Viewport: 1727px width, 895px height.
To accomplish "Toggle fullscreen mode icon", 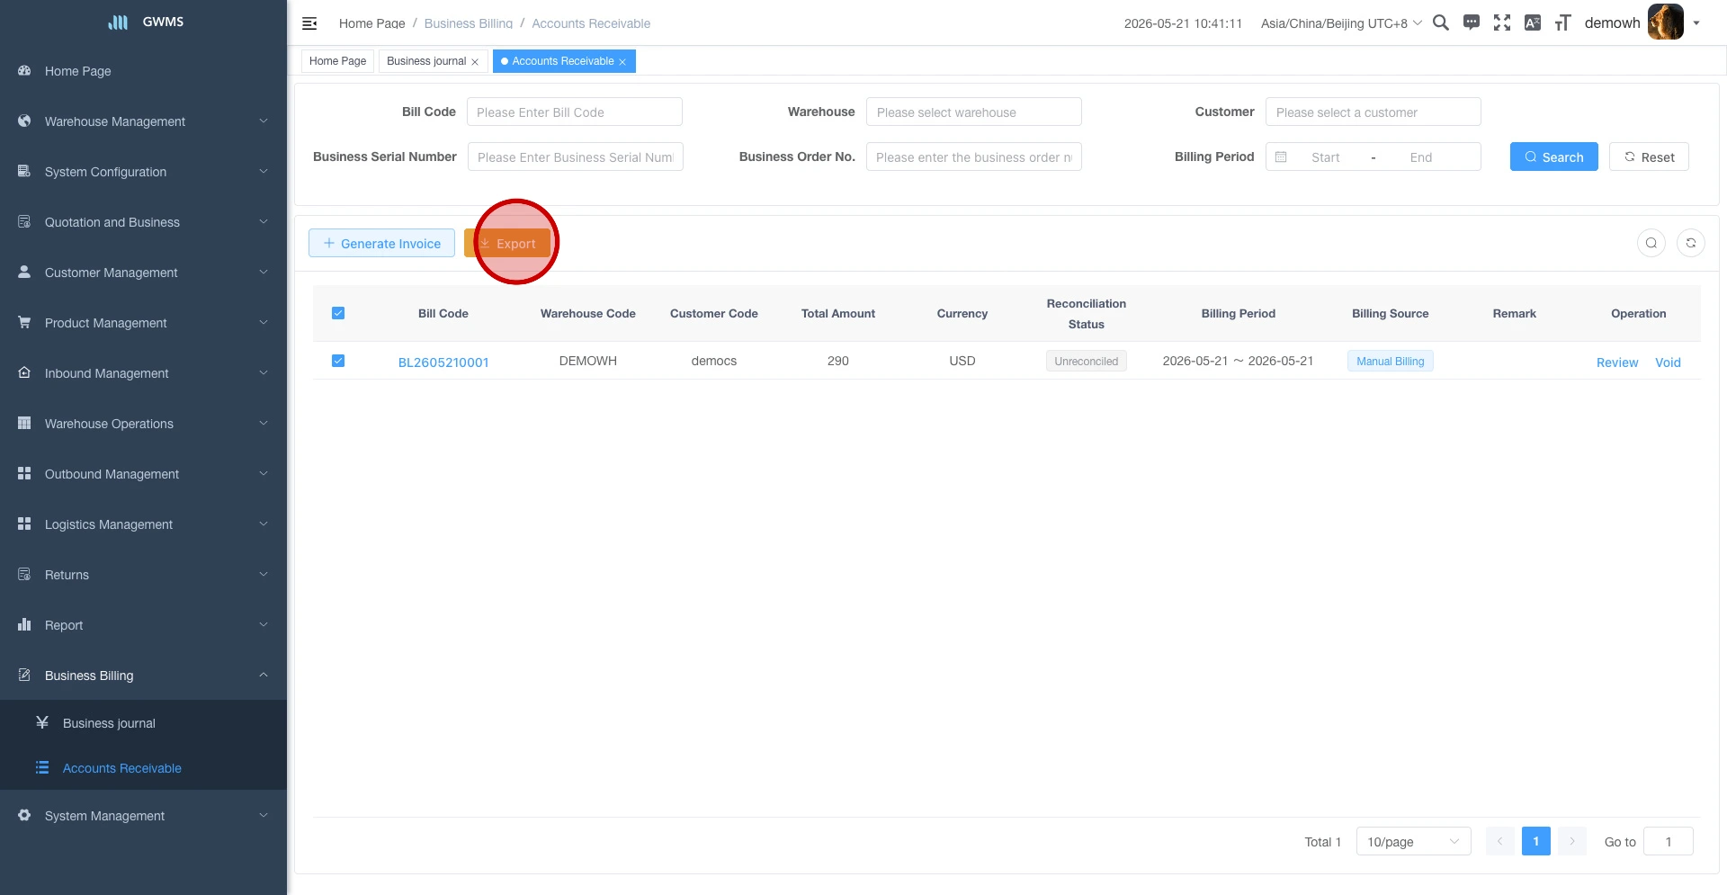I will (1502, 22).
